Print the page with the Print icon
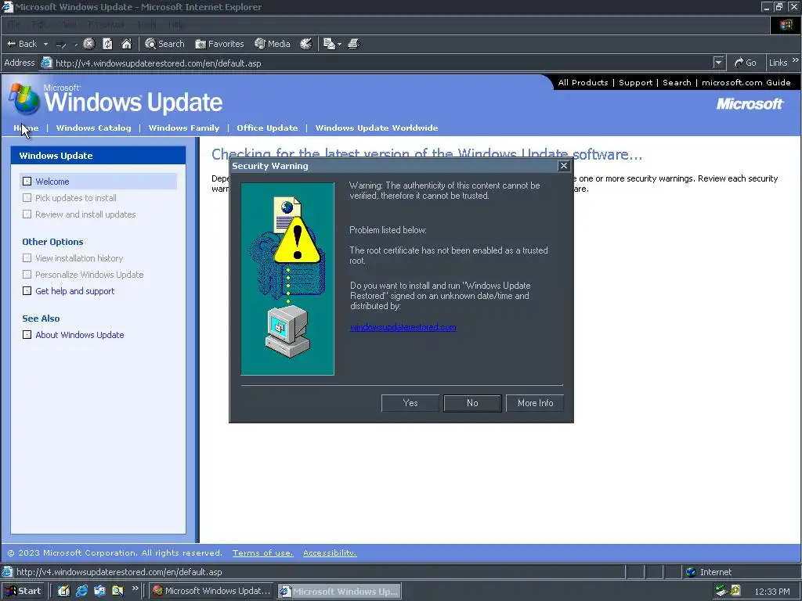The width and height of the screenshot is (802, 601). tap(354, 44)
